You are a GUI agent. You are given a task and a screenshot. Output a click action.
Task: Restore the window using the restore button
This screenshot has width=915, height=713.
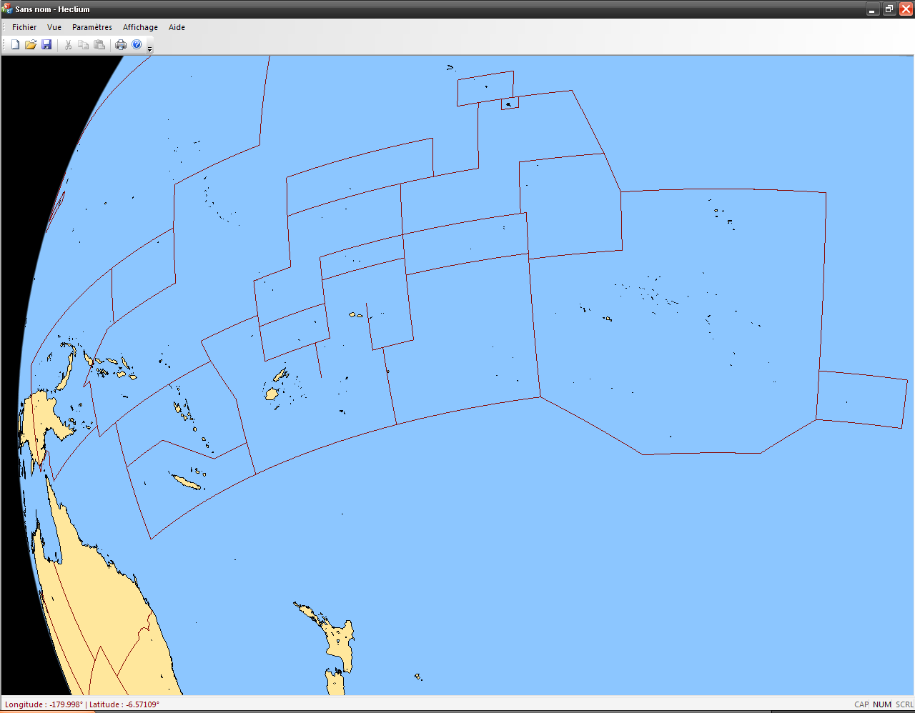[889, 9]
